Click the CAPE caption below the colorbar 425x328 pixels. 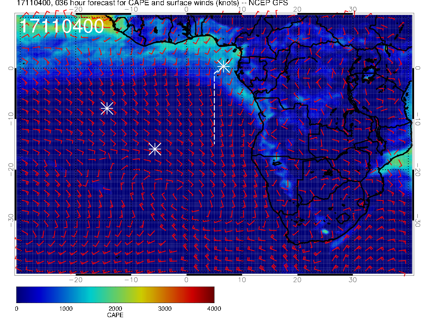(x=115, y=316)
